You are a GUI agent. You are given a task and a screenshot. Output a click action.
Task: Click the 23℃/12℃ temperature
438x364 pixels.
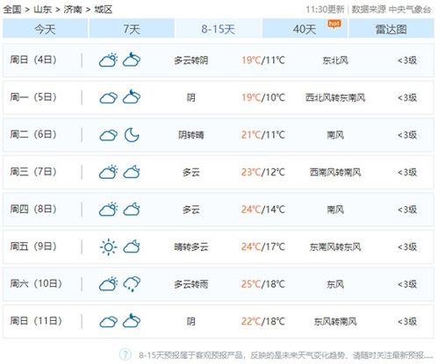pos(263,172)
